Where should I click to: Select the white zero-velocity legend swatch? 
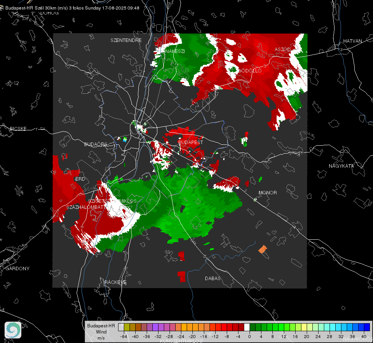point(247,327)
